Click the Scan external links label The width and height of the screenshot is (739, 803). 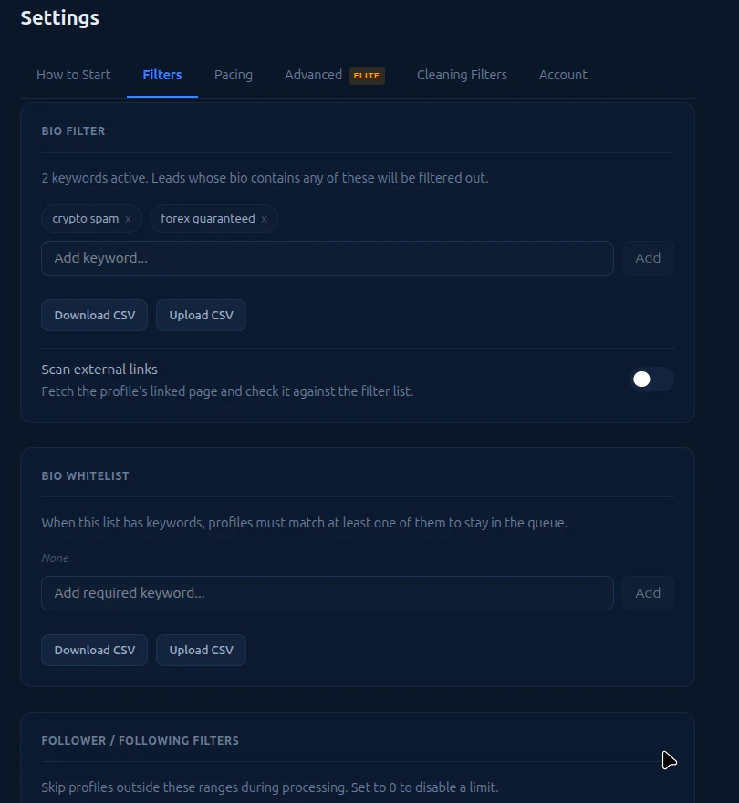tap(99, 370)
